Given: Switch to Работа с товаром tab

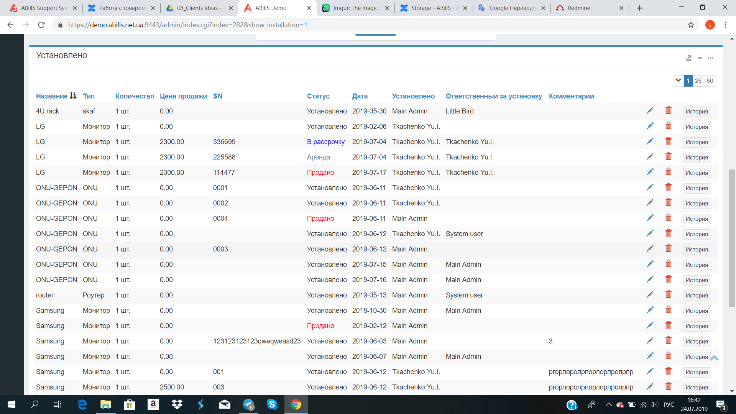Looking at the screenshot, I should click(x=122, y=8).
